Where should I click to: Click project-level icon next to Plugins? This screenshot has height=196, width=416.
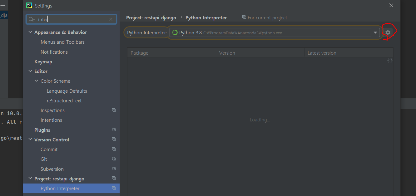(x=114, y=130)
